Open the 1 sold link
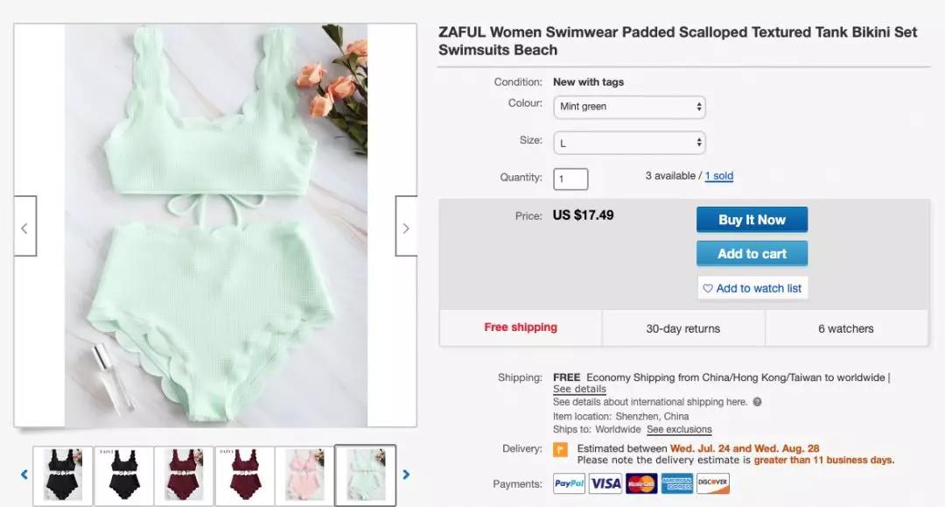 [719, 176]
